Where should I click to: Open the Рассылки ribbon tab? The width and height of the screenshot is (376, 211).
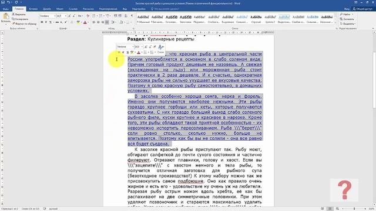pos(88,9)
